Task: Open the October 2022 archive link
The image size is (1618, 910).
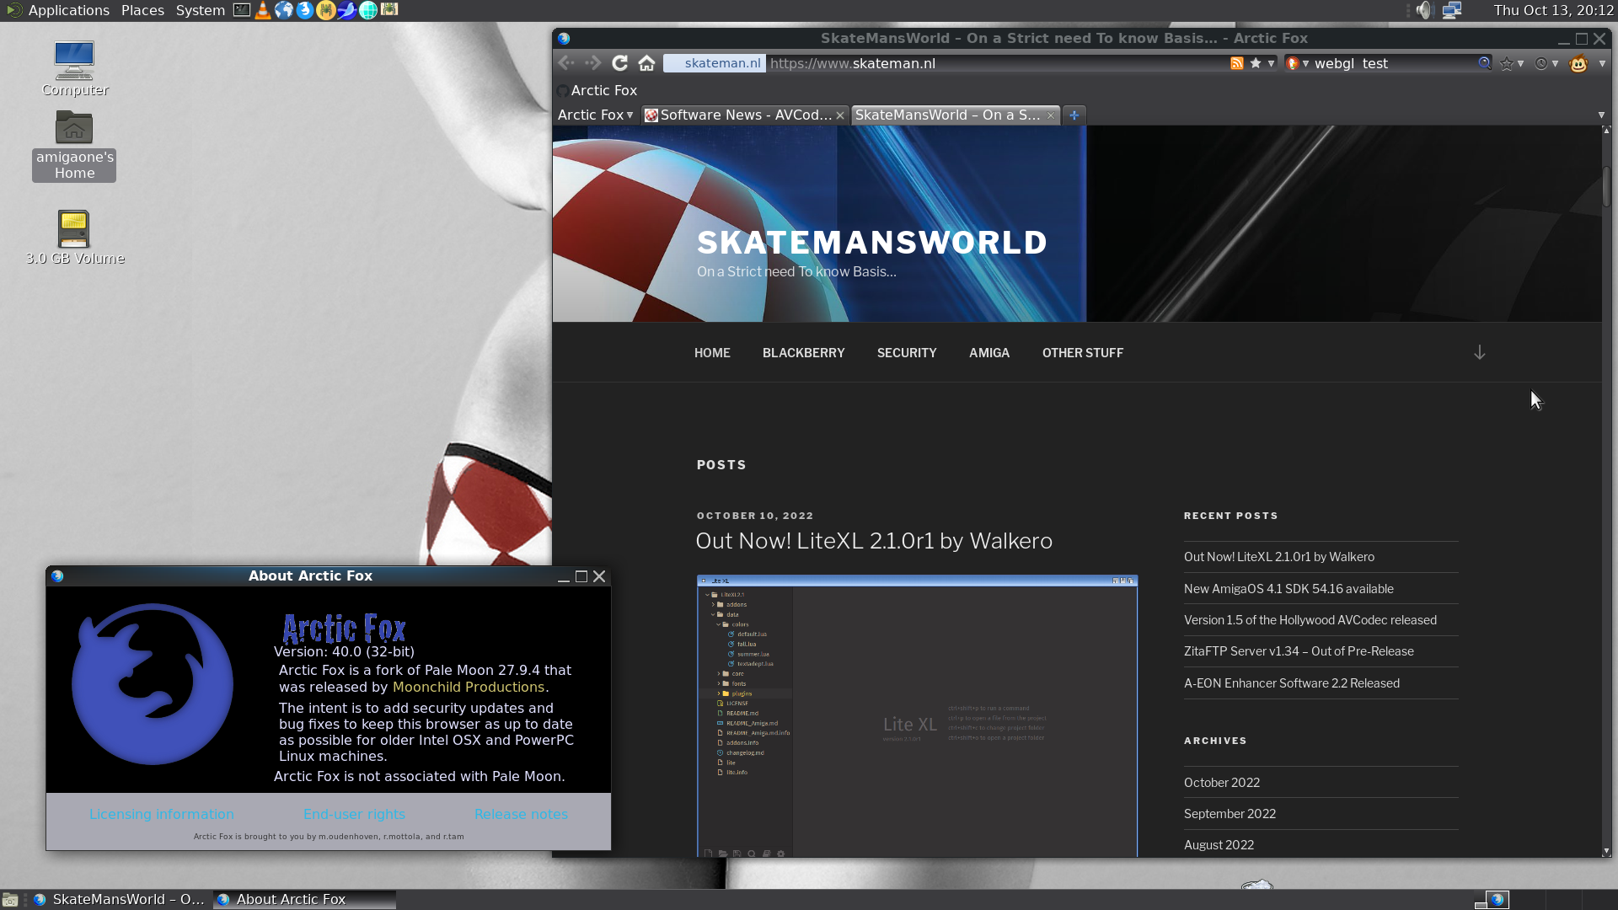Action: click(x=1222, y=783)
